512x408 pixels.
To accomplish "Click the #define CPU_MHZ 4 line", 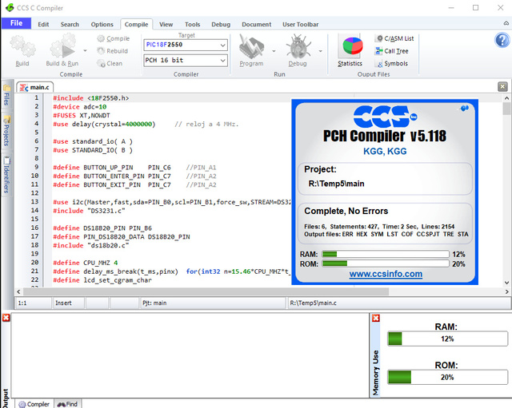I will click(86, 263).
